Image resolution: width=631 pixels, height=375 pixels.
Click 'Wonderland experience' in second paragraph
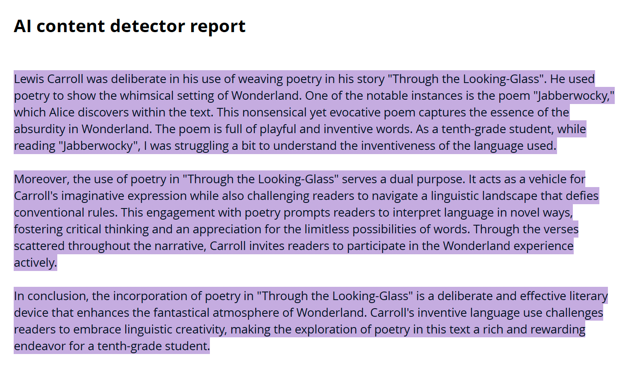508,246
